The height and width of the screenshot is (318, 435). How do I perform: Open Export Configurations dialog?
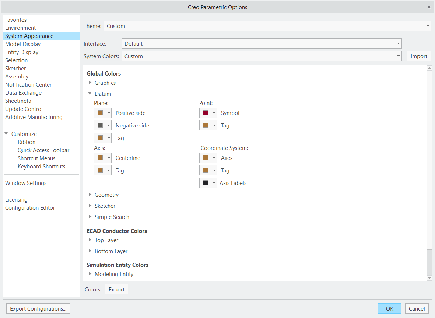point(38,308)
